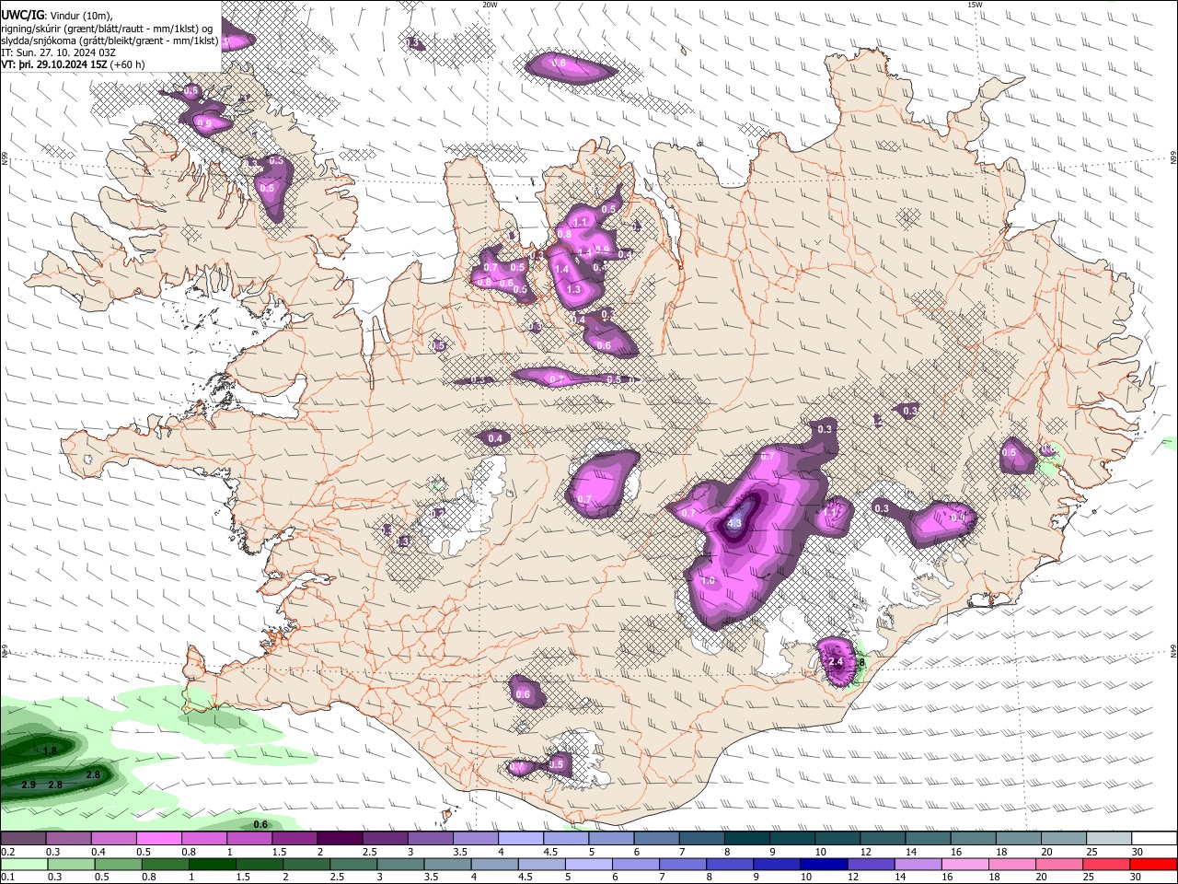Choose the lavender upper swatch starting at 4
The width and height of the screenshot is (1178, 884).
[521, 839]
